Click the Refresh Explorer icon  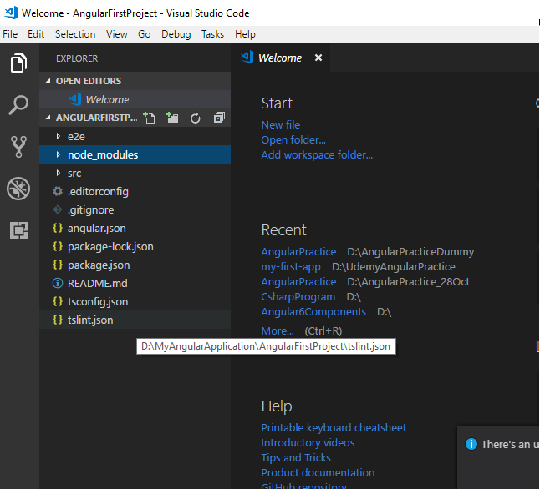[196, 118]
